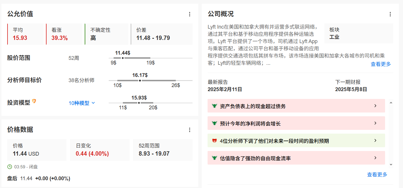Click the 平均 15.93 value card
403x188 pixels.
pyautogui.click(x=25, y=34)
